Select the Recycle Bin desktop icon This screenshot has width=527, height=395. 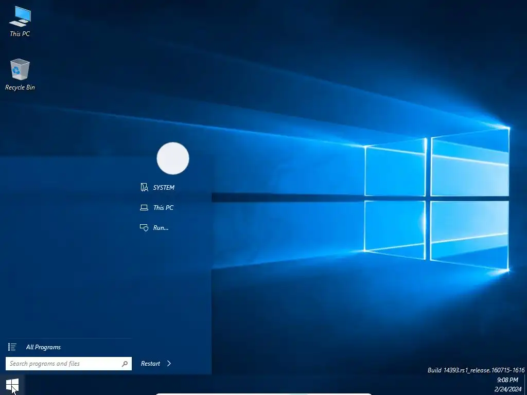(20, 75)
